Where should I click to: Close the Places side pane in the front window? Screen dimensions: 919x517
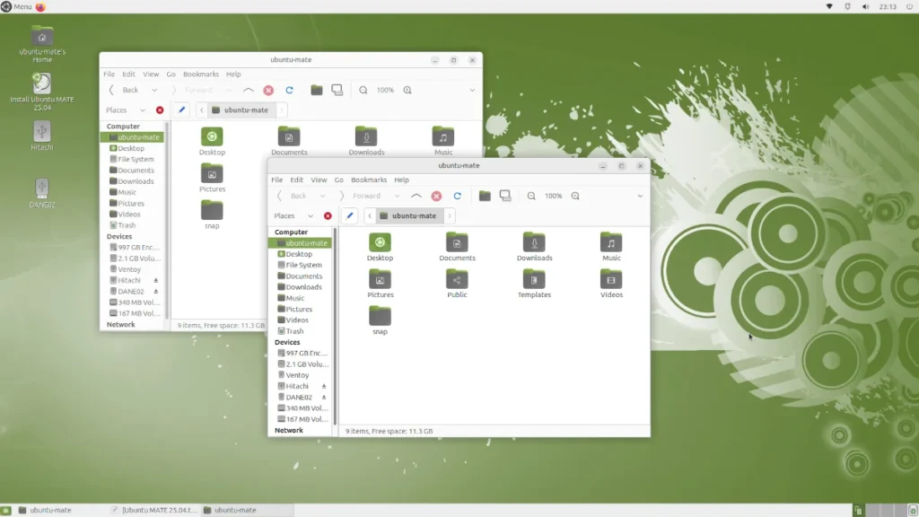click(x=328, y=215)
